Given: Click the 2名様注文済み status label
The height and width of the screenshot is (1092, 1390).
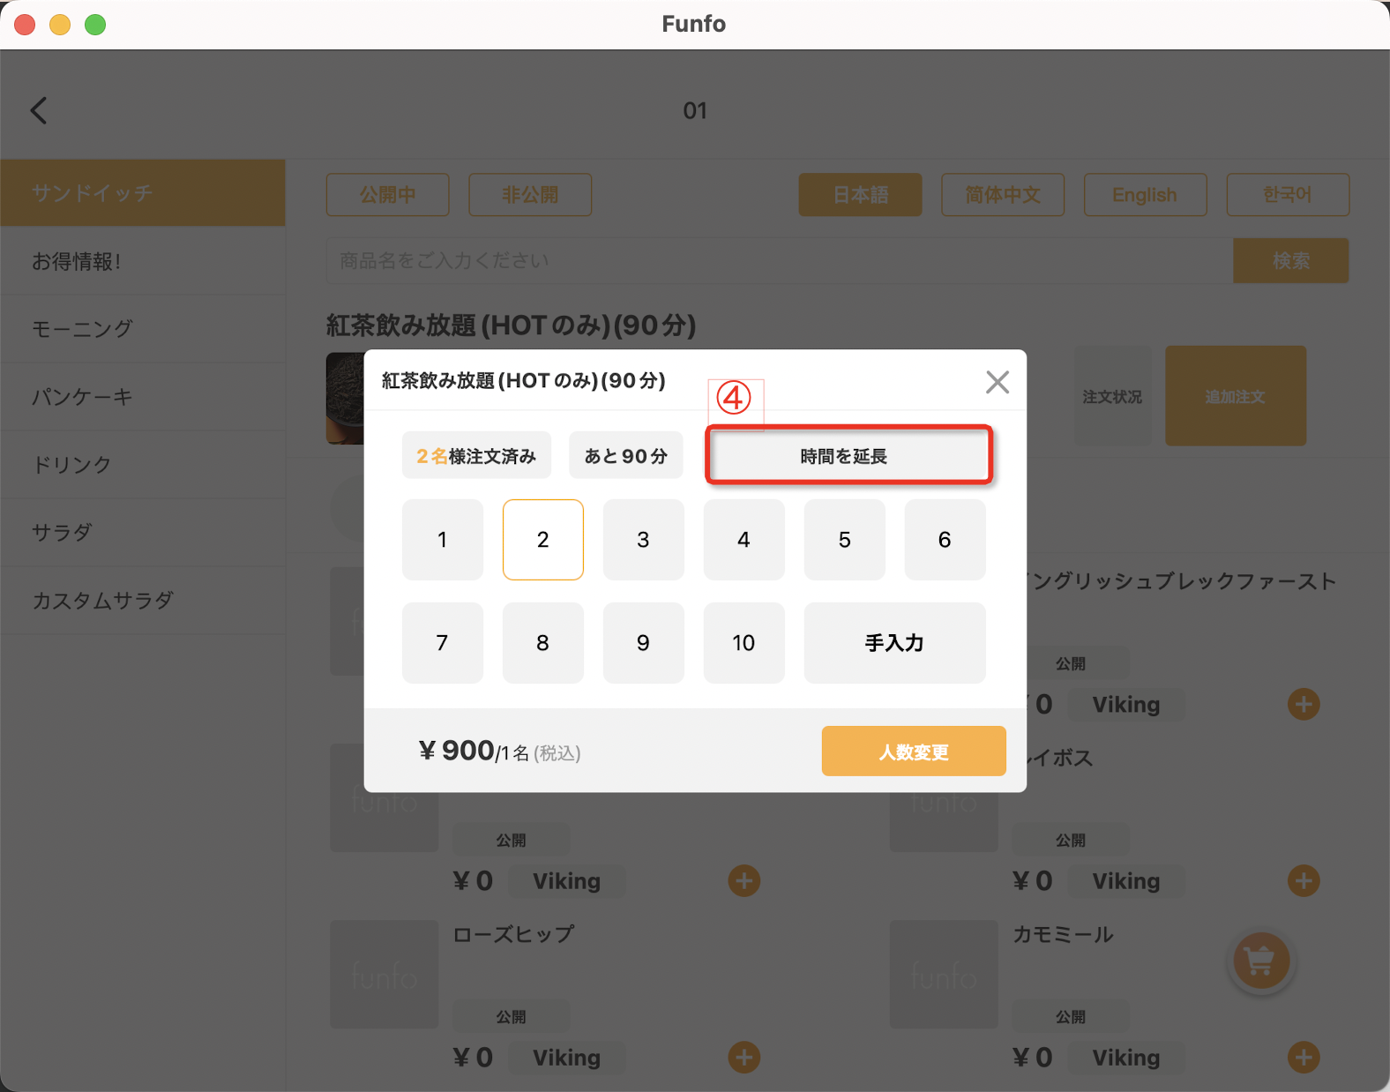Looking at the screenshot, I should pos(476,455).
